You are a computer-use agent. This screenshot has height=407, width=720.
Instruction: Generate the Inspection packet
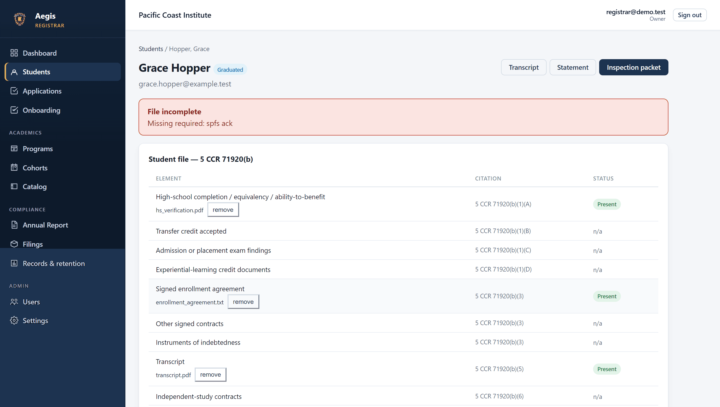coord(633,67)
